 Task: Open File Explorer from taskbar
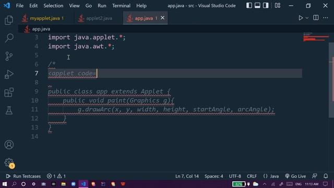(x=63, y=184)
